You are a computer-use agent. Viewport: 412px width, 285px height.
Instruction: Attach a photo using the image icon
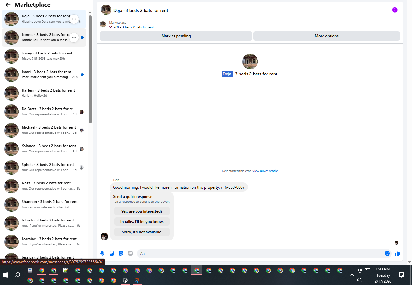click(x=112, y=253)
